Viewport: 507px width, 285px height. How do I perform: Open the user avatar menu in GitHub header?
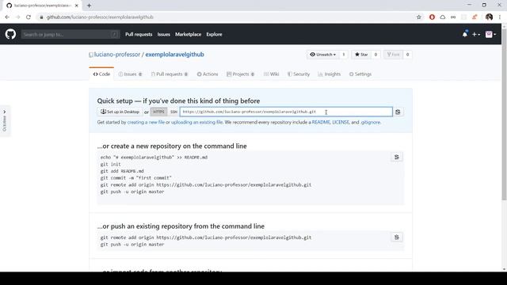click(490, 34)
